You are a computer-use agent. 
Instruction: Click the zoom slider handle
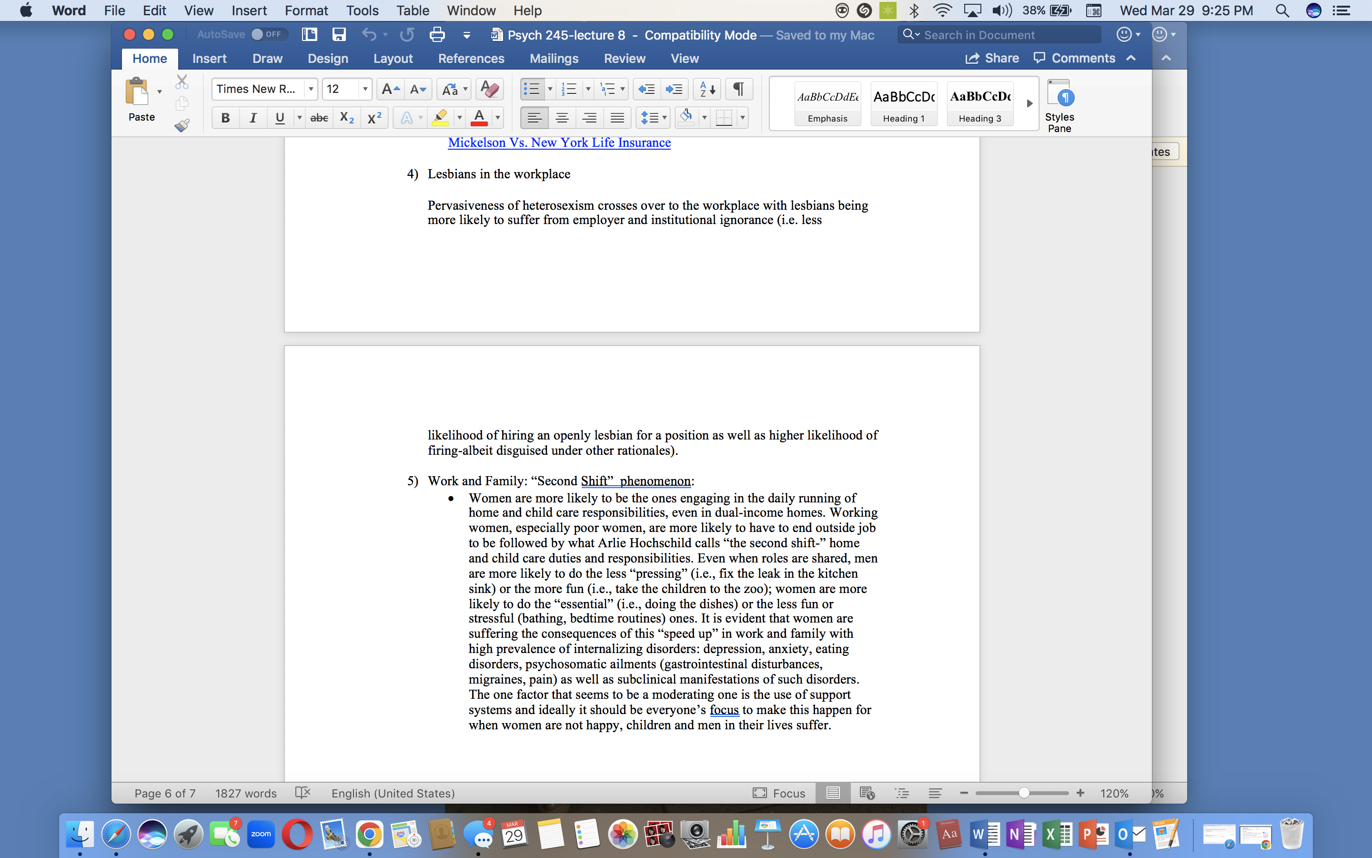tap(1024, 793)
